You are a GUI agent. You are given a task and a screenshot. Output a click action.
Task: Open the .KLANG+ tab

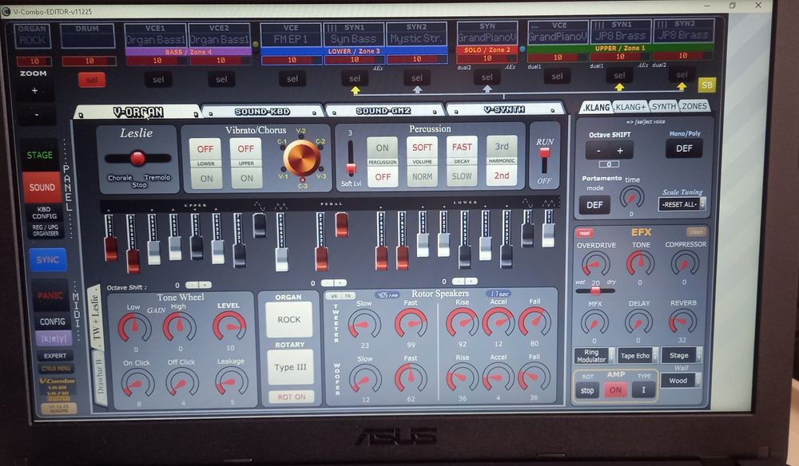[630, 107]
